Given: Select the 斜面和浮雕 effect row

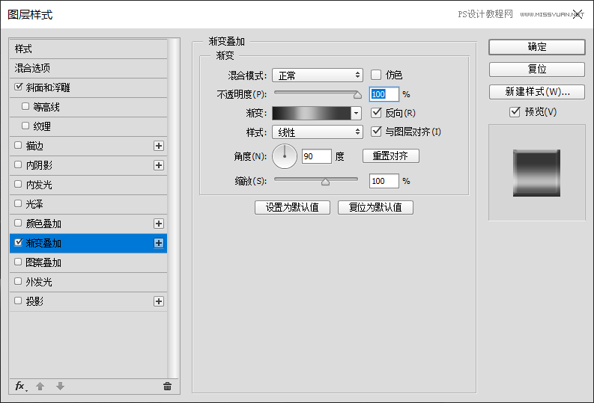Looking at the screenshot, I should [88, 87].
